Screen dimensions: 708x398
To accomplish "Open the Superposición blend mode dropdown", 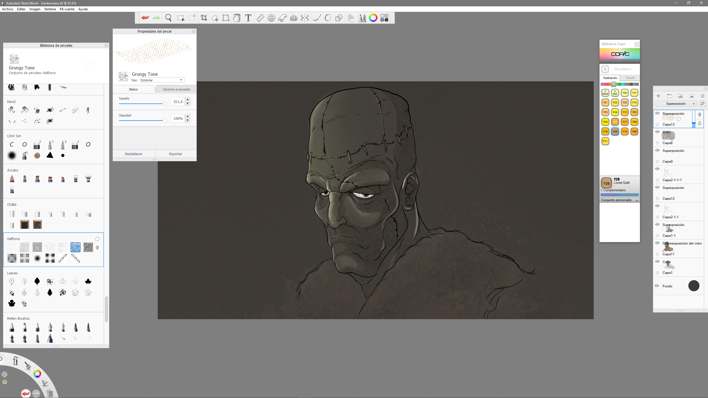I will click(x=676, y=104).
